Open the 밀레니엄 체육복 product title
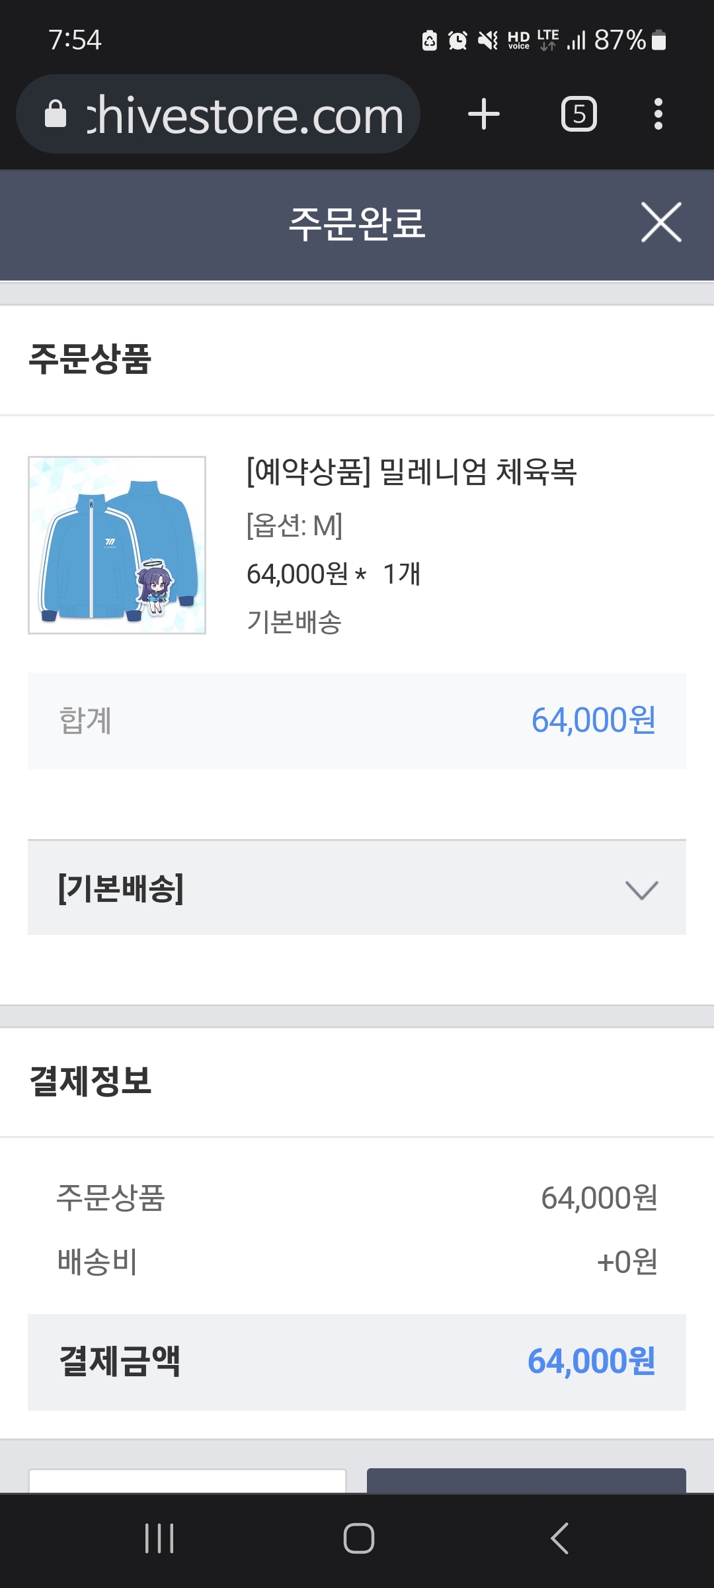The width and height of the screenshot is (714, 1588). point(411,472)
